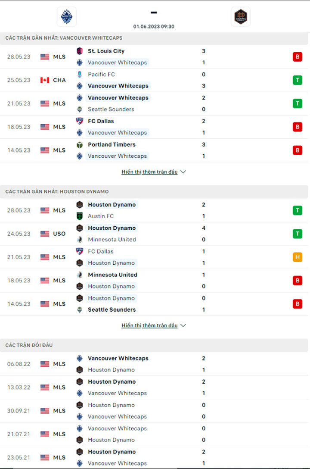This screenshot has width=310, height=469.
Task: Open the Minnesota United link in USO match
Action: point(112,240)
